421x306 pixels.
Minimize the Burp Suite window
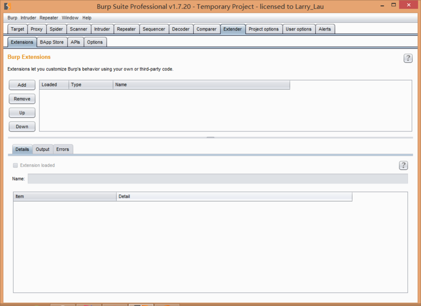(383, 5)
